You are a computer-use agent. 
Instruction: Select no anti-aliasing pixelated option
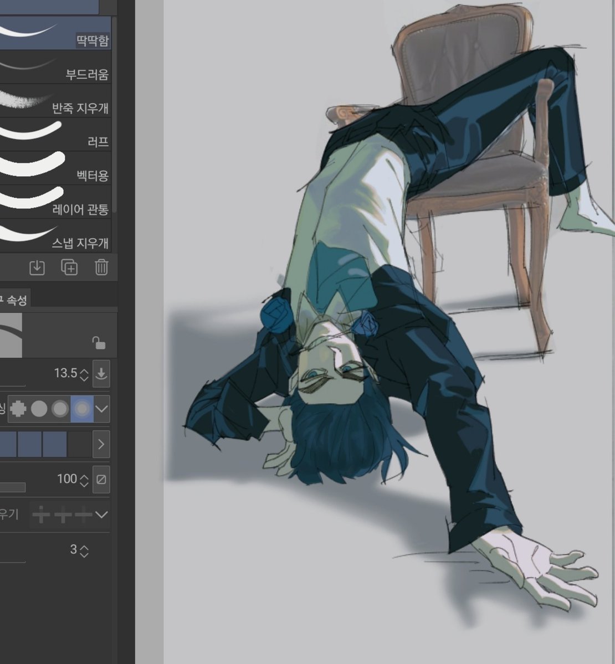tap(18, 409)
